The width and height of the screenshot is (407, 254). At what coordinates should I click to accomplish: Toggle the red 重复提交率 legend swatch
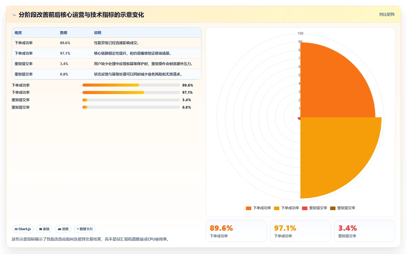pyautogui.click(x=305, y=208)
